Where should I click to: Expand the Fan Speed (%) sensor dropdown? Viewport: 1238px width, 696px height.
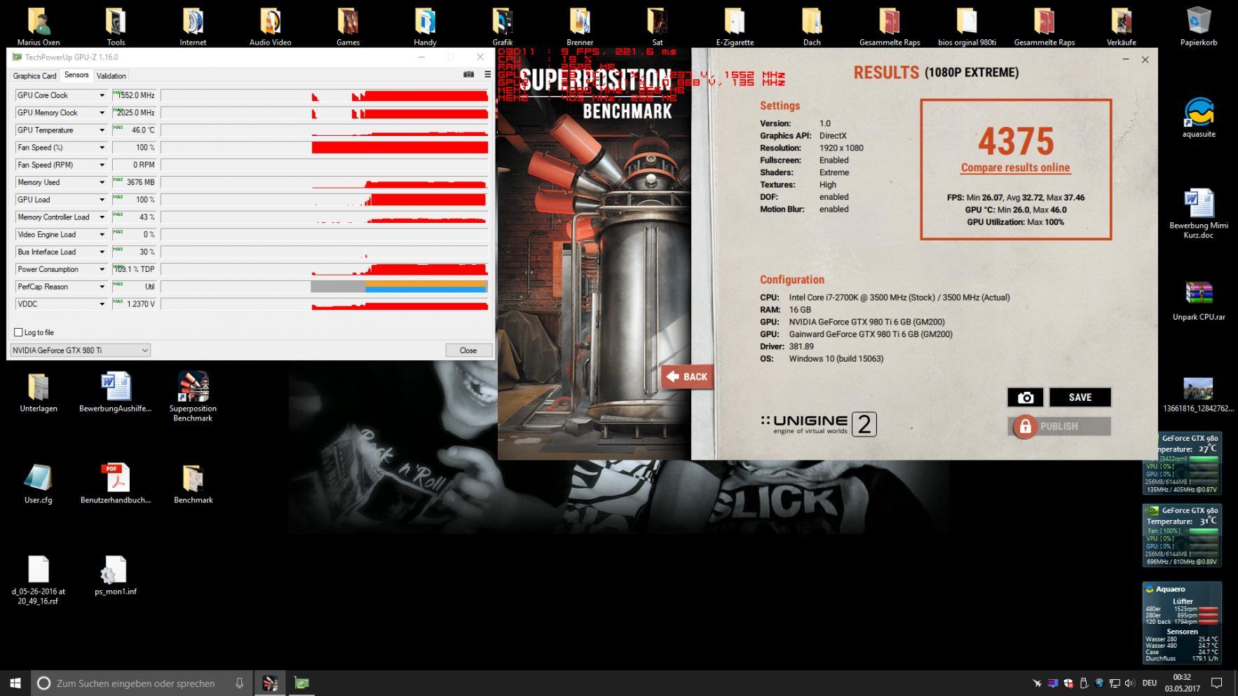[102, 147]
